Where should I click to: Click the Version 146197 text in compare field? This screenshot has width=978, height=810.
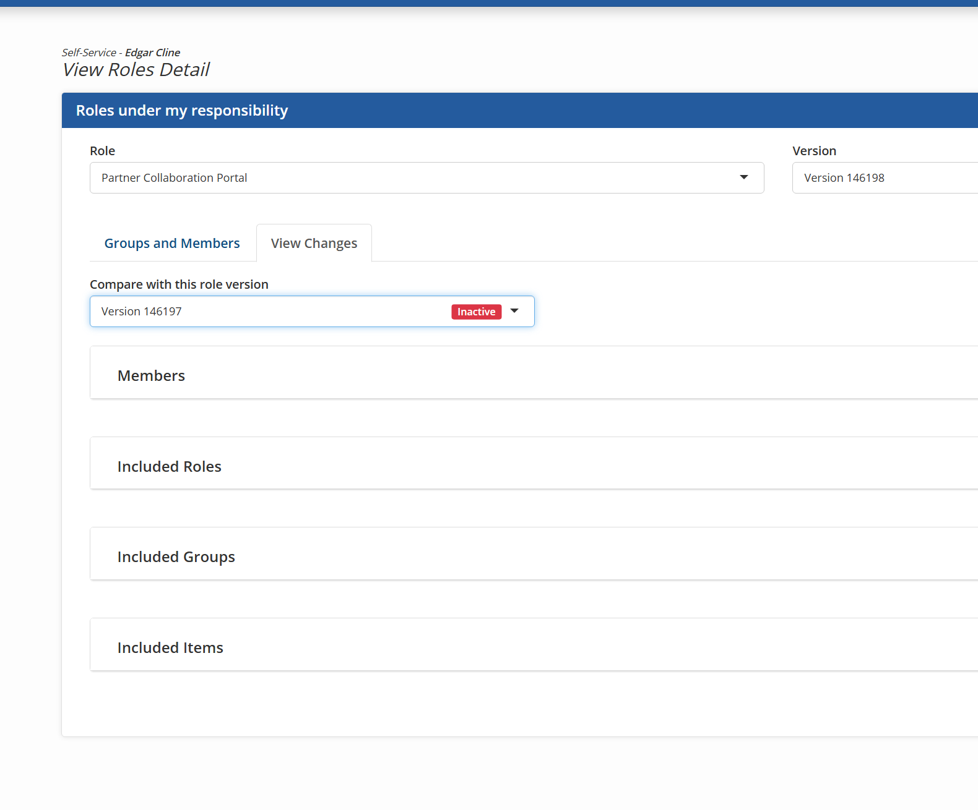[142, 312]
